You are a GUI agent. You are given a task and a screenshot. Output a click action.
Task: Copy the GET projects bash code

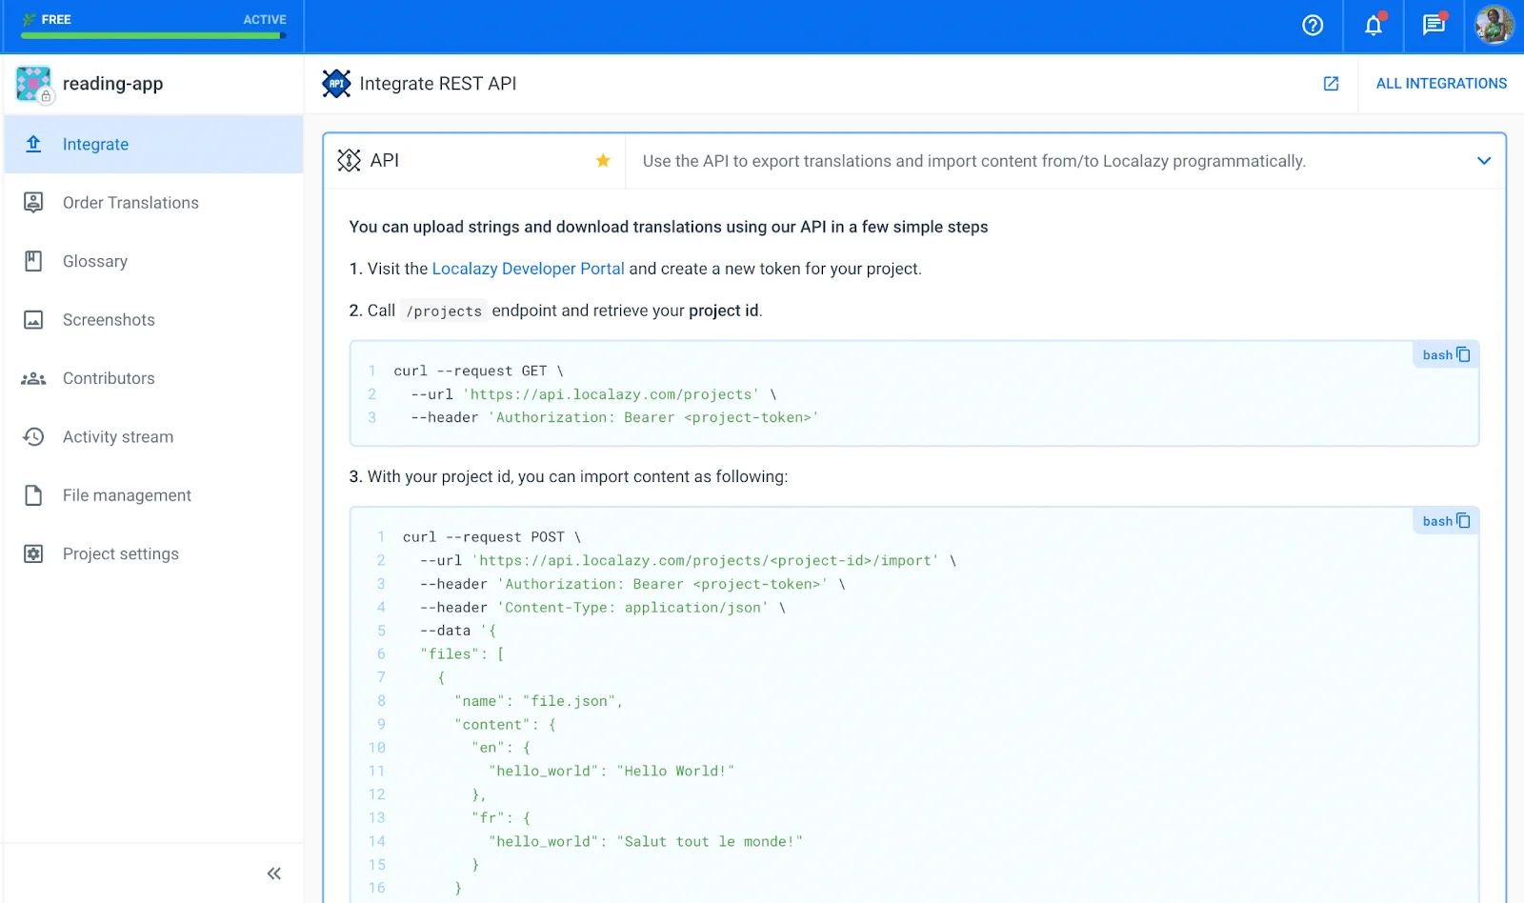1463,355
